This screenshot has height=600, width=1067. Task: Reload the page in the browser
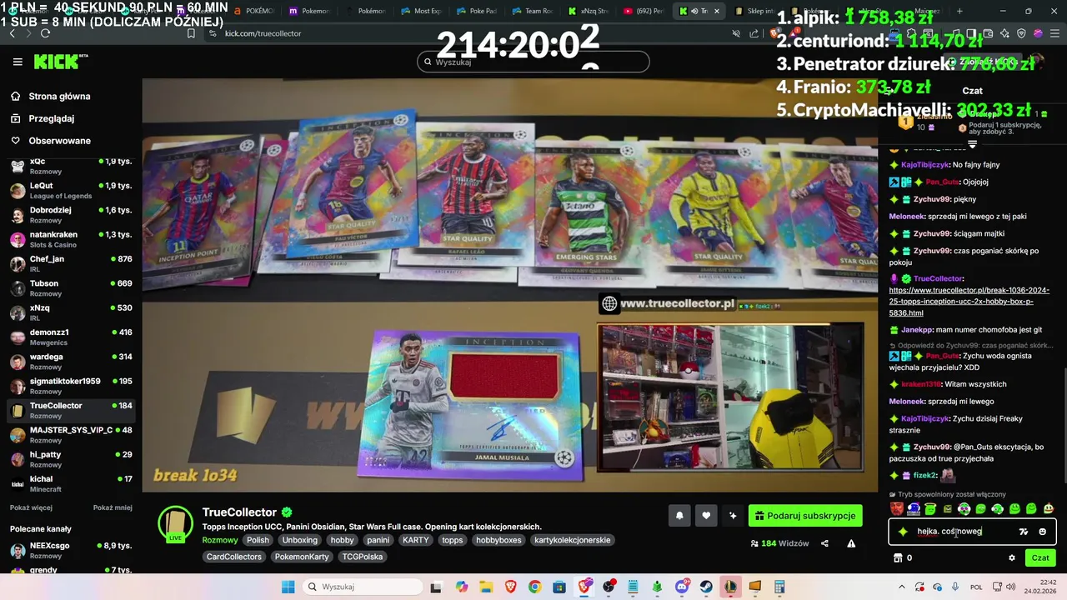point(45,33)
